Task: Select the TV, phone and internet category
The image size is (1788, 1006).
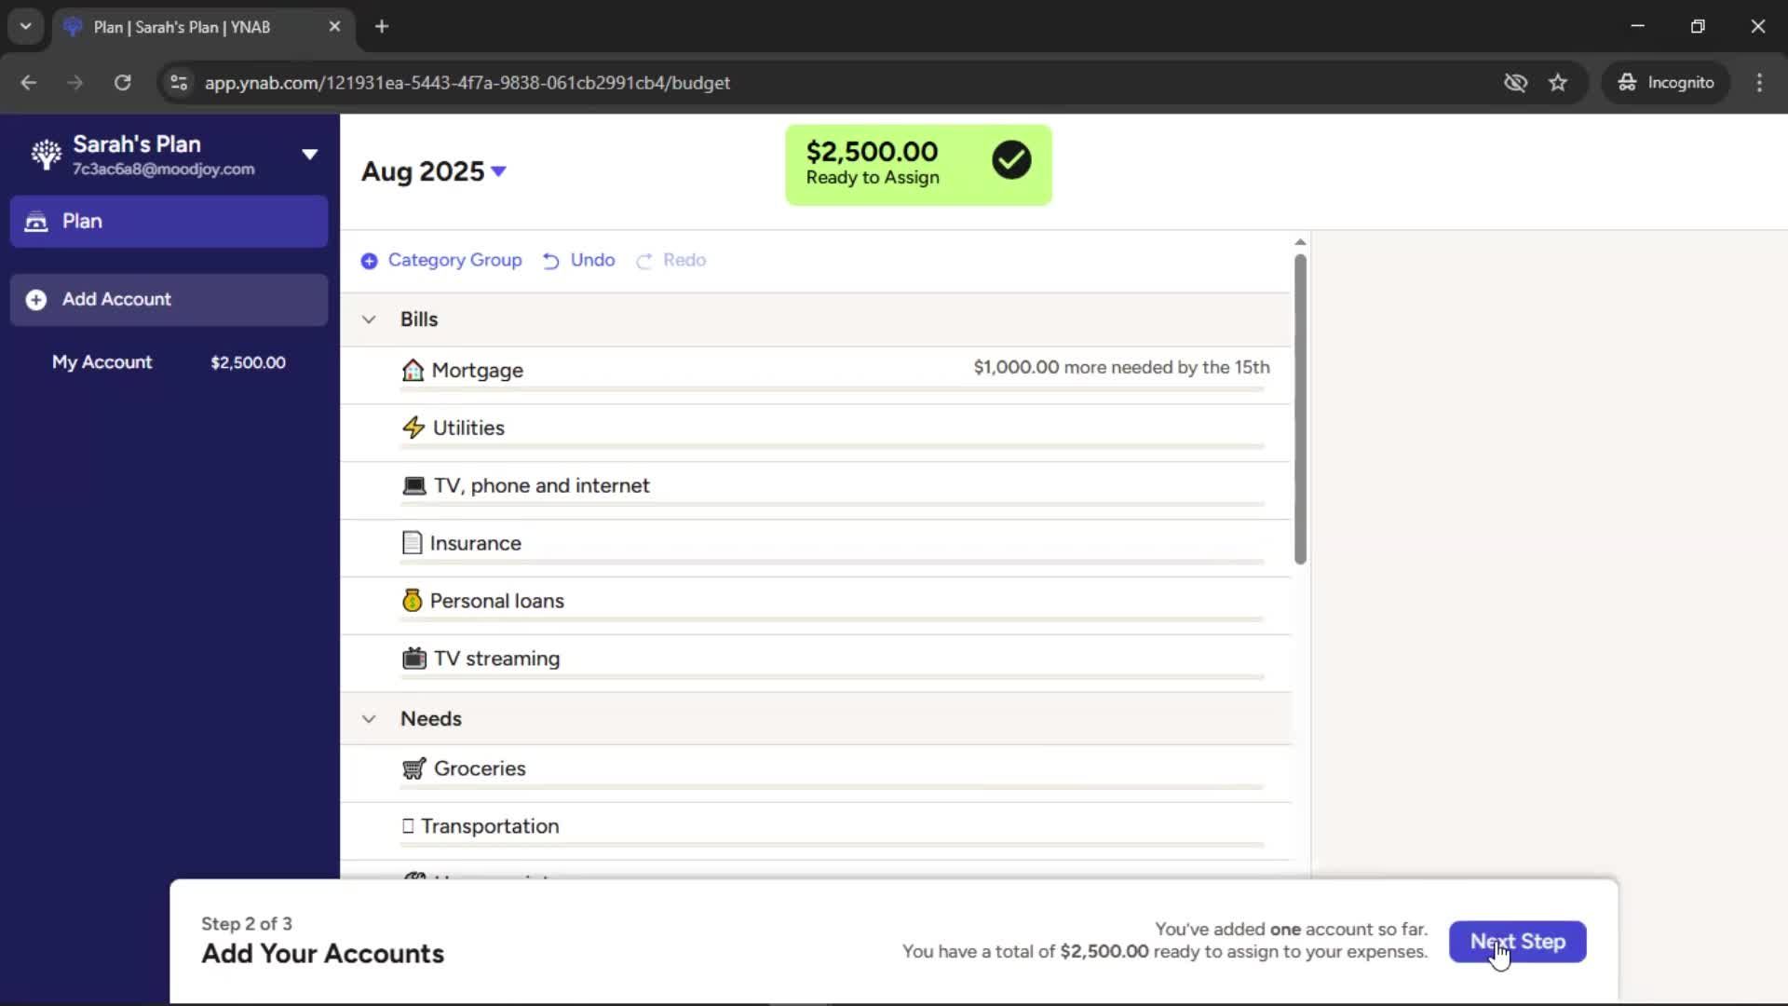Action: [x=541, y=486]
